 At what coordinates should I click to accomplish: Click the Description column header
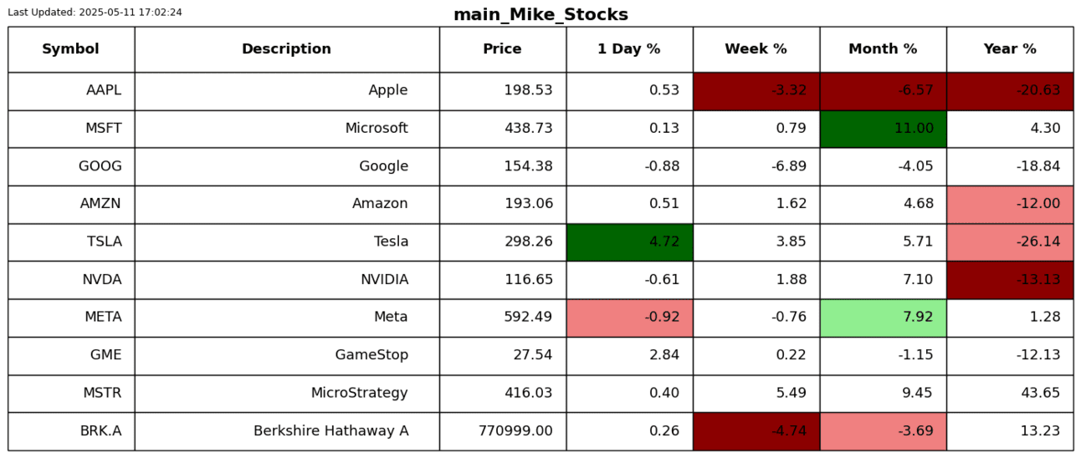286,49
